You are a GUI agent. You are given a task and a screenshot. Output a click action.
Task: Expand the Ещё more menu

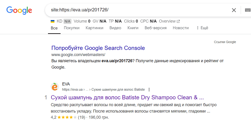(x=202, y=28)
